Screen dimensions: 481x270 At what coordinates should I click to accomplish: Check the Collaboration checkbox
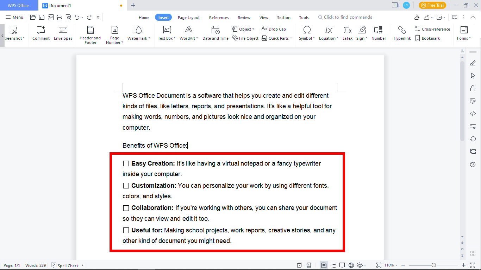pos(126,208)
